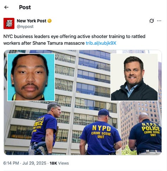This screenshot has width=167, height=171.
Task: Open the New York Post account name
Action: pyautogui.click(x=31, y=21)
